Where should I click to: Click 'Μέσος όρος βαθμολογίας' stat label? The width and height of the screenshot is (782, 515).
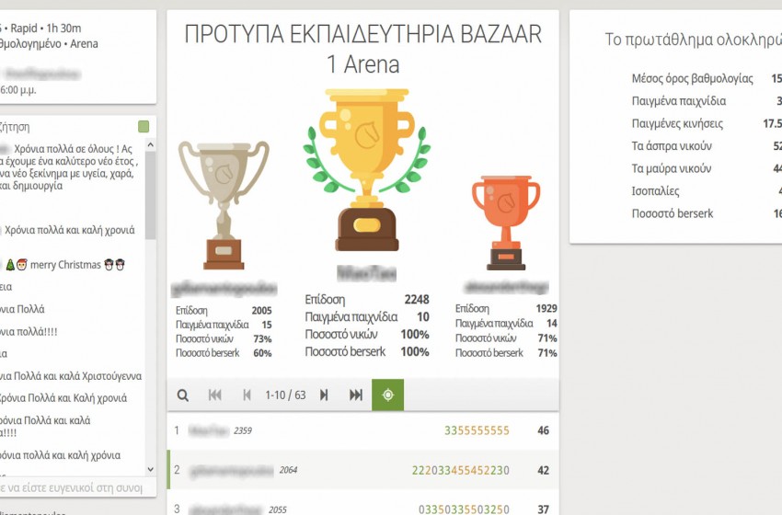tap(692, 78)
